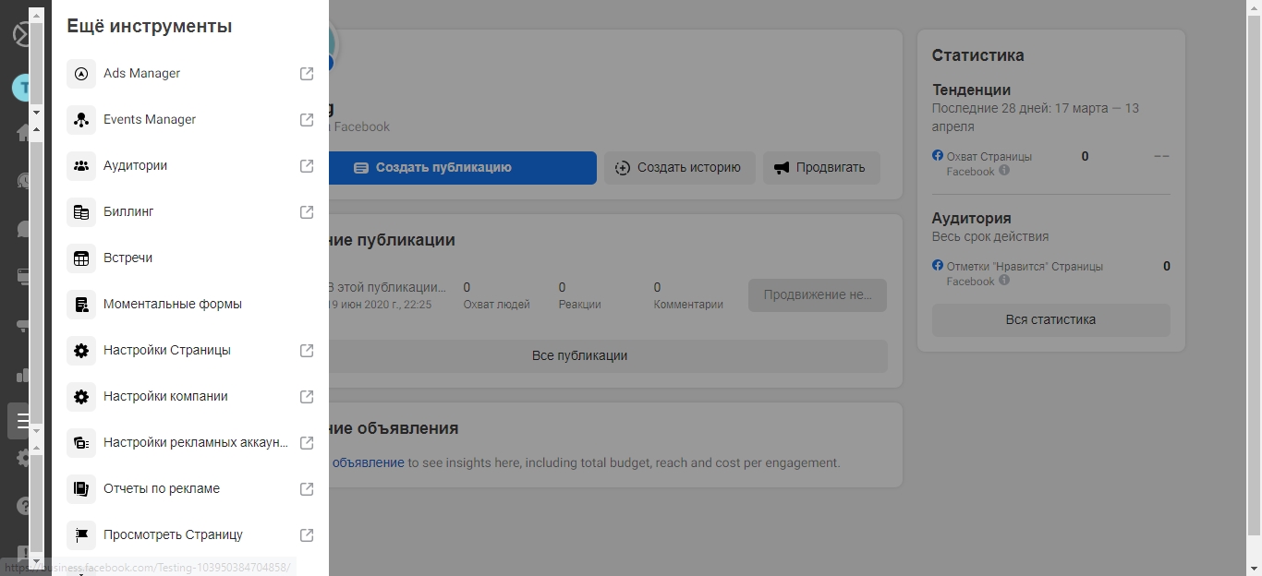Open Моментальные формы menu item
This screenshot has height=576, width=1262.
click(x=173, y=305)
